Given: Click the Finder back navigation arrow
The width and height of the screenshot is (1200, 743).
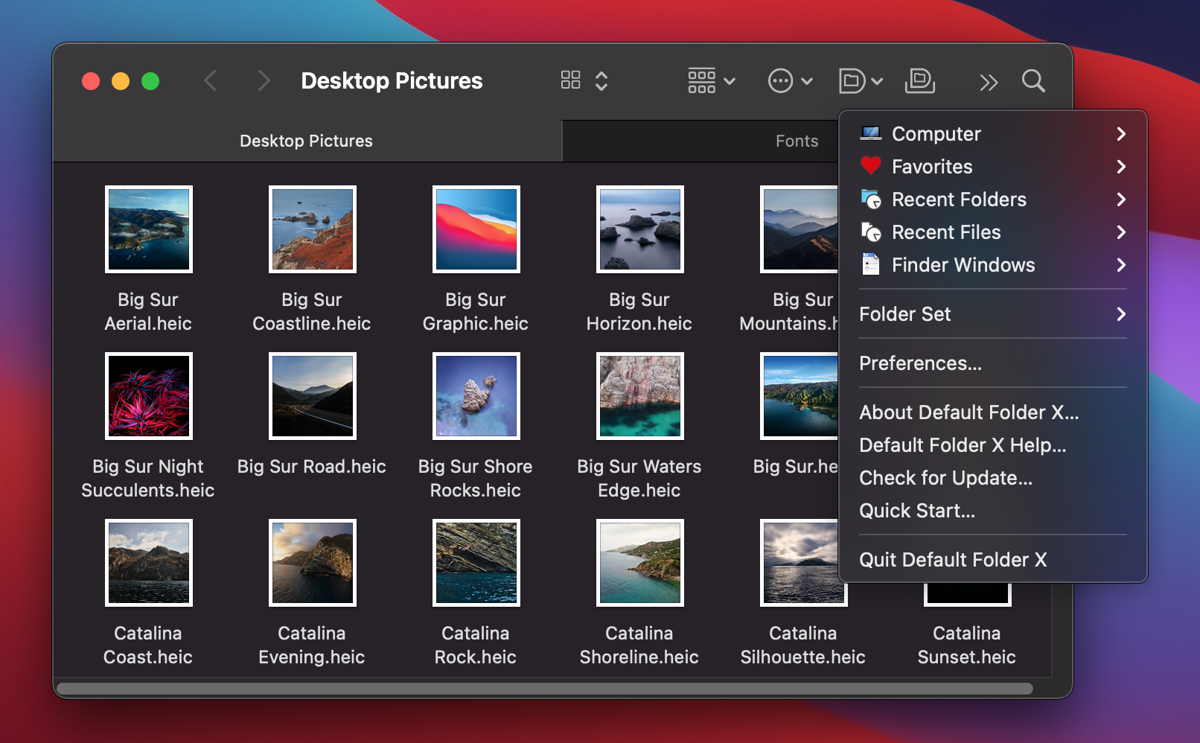Looking at the screenshot, I should tap(211, 80).
